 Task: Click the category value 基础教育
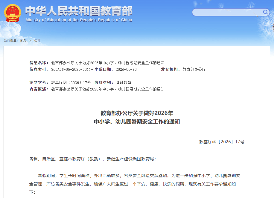point(123,82)
